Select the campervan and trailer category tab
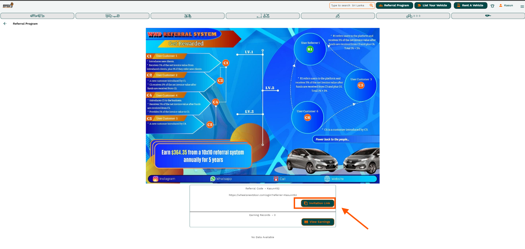 click(112, 16)
